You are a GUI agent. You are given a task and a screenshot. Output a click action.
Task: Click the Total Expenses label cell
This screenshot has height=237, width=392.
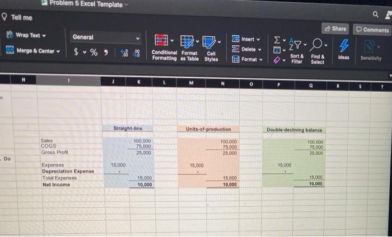pyautogui.click(x=59, y=178)
